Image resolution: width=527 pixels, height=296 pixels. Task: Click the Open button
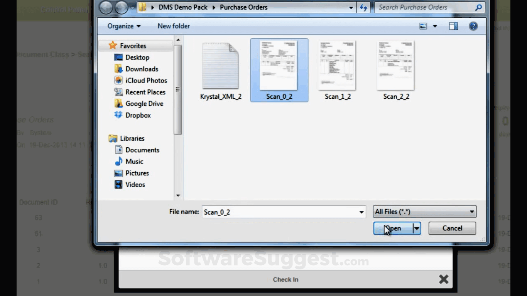(393, 228)
